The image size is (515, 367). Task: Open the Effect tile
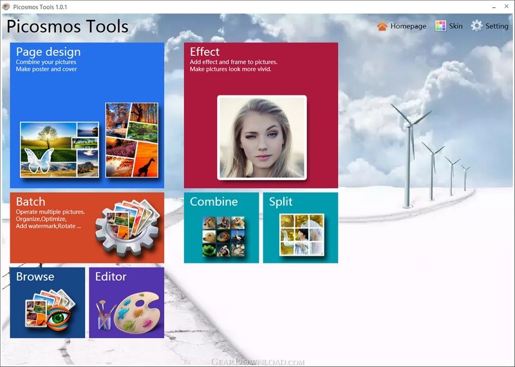click(261, 115)
